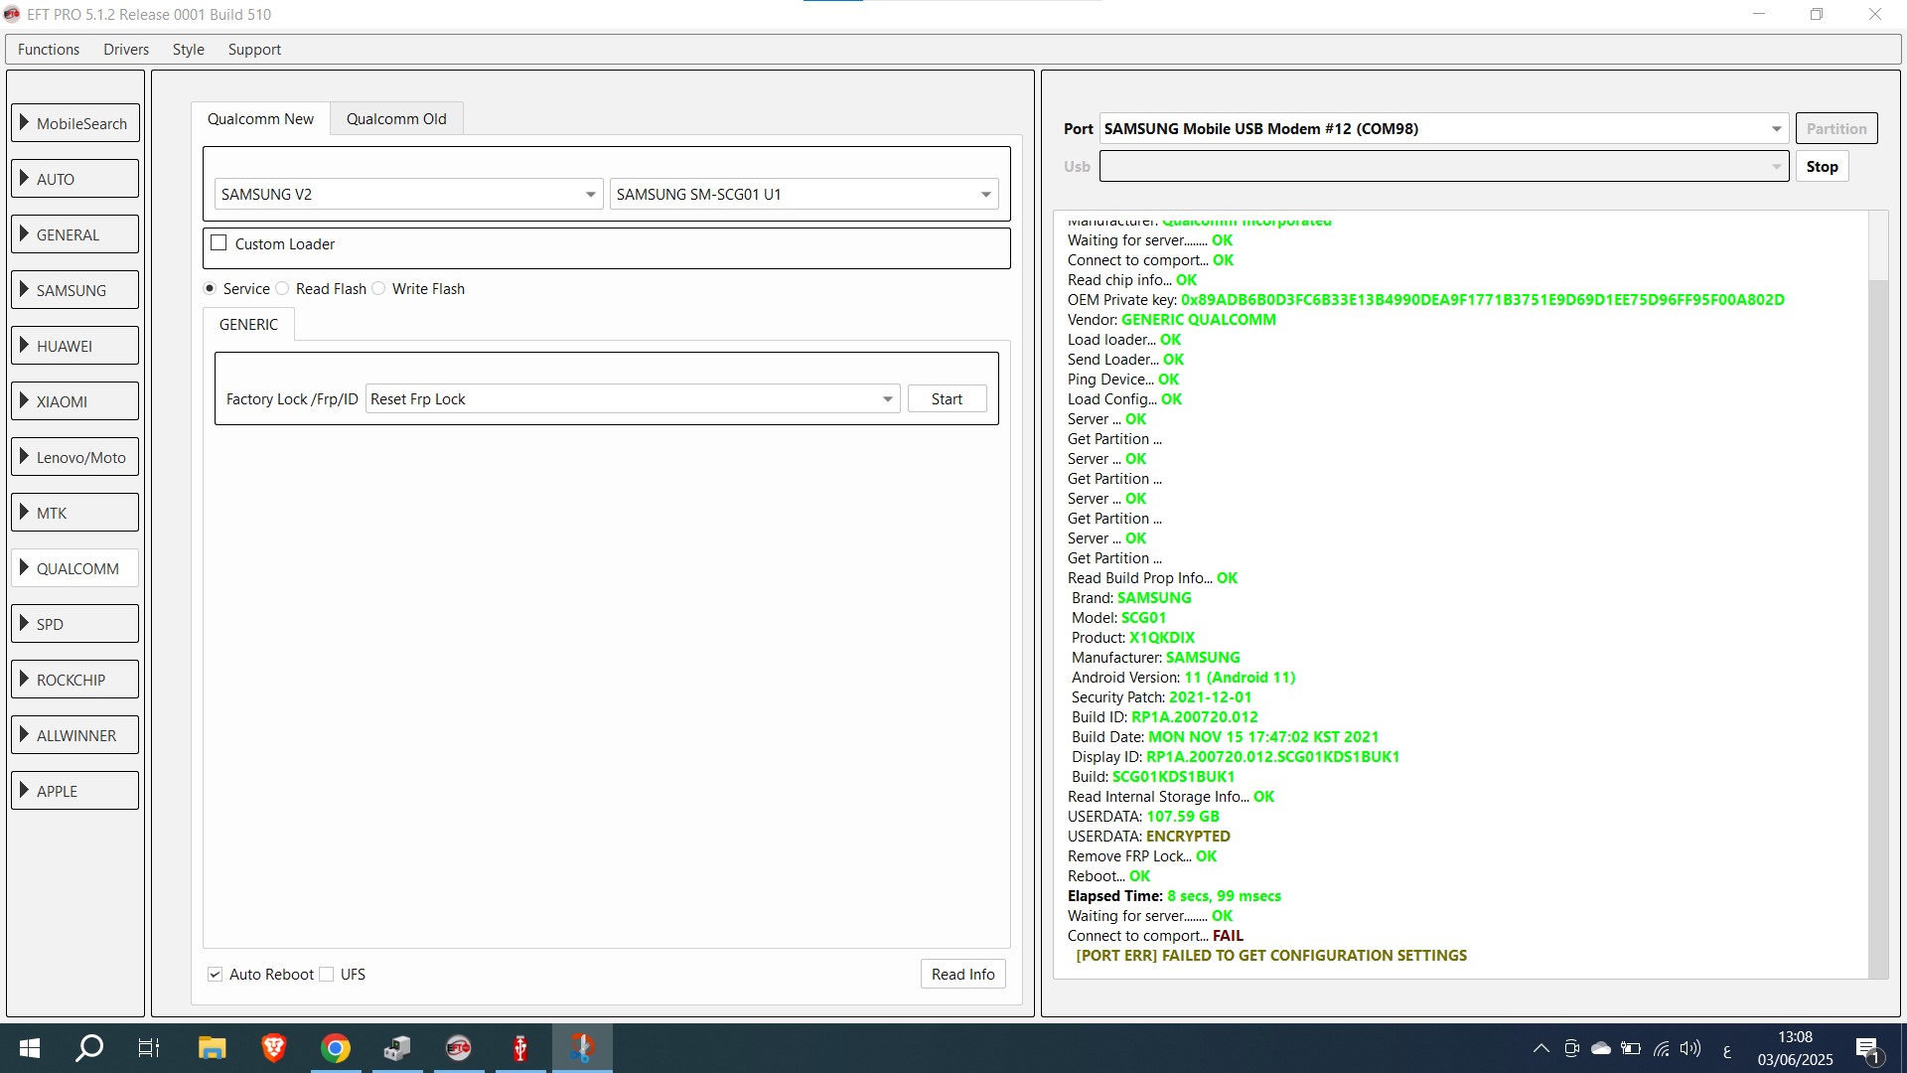This screenshot has width=1907, height=1073.
Task: Expand the SPD sidebar section
Action: pos(75,624)
